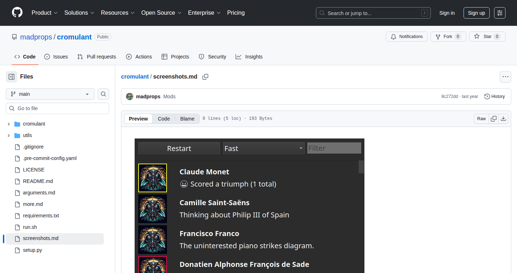Viewport: 517px width, 273px height.
Task: Switch file view to Blame
Action: [x=187, y=119]
